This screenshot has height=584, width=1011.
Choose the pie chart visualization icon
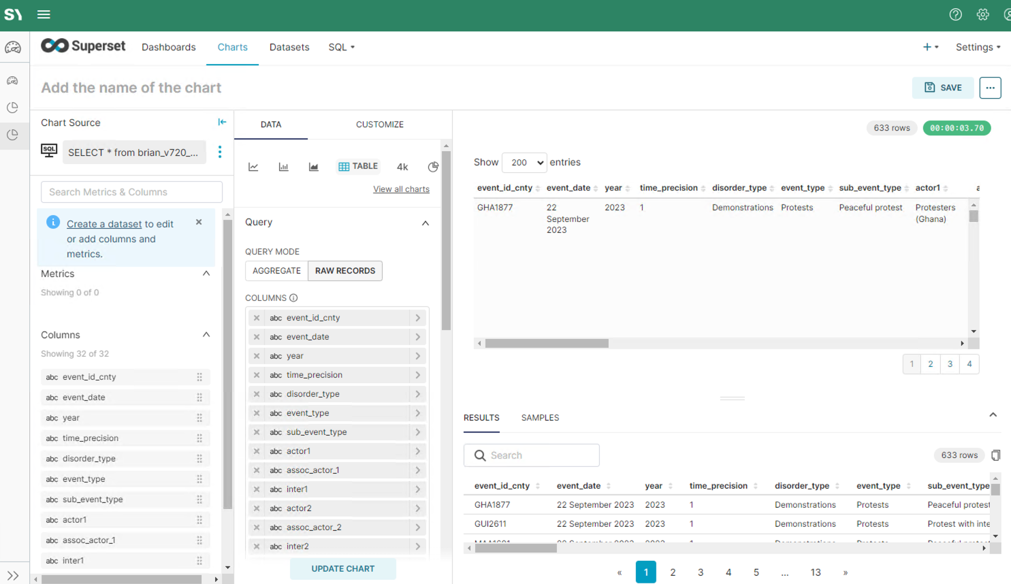click(x=433, y=167)
